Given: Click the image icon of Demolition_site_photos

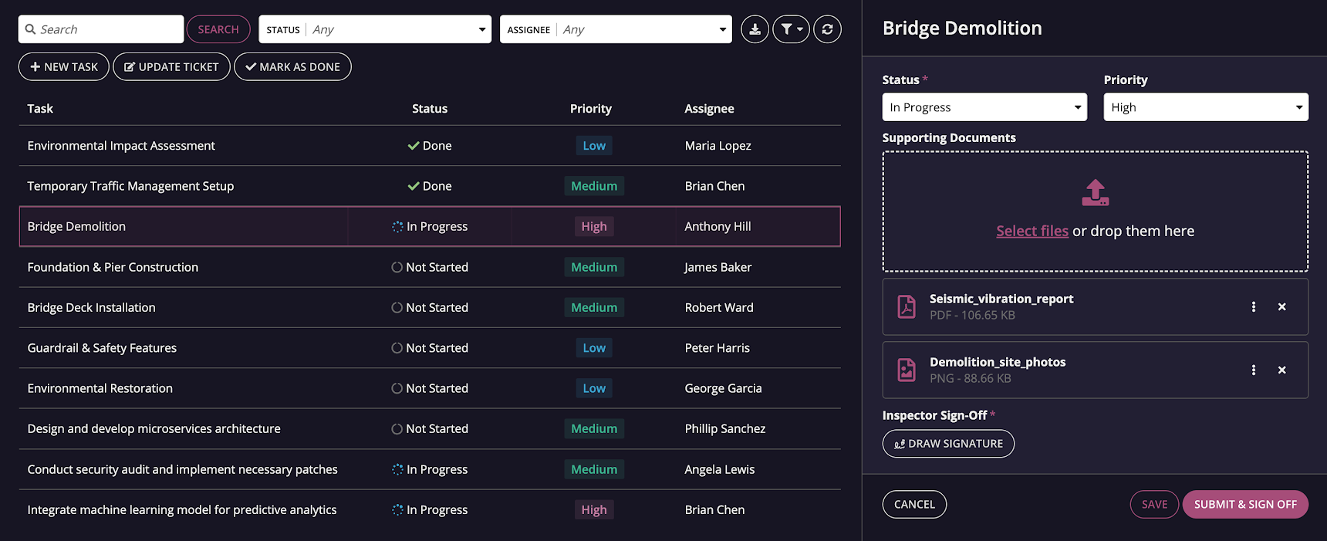Looking at the screenshot, I should [x=907, y=370].
